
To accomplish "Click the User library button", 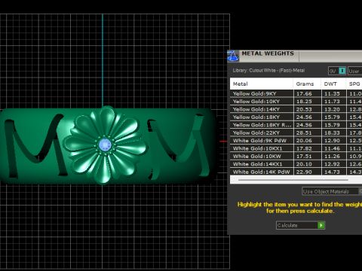I will click(x=354, y=71).
